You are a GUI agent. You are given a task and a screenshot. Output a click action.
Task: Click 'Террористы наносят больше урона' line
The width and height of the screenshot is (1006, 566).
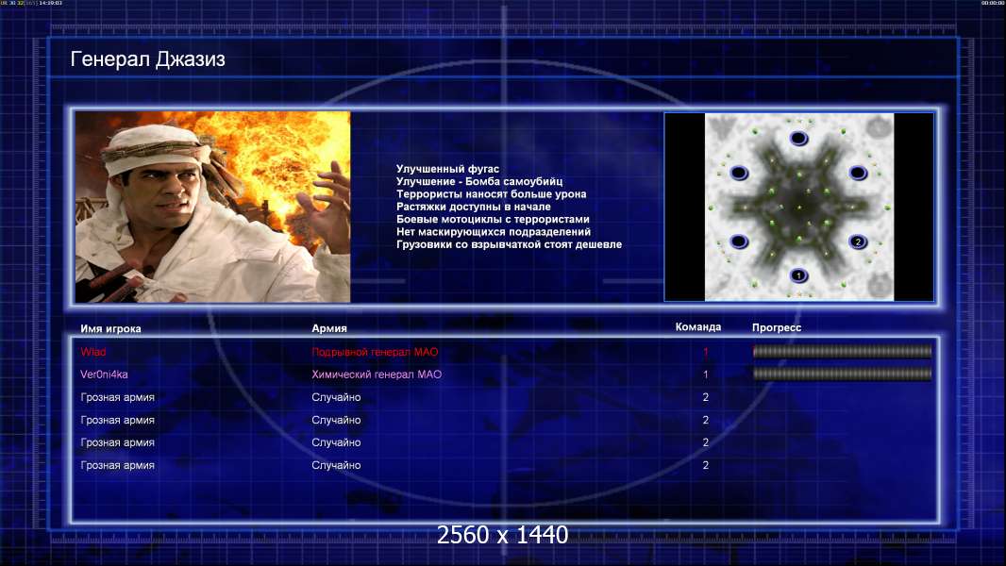pos(491,194)
